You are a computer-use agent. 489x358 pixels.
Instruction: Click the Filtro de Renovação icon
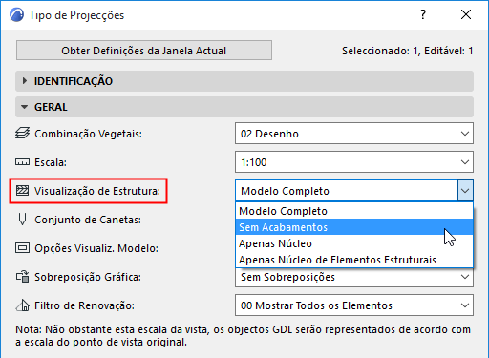click(22, 305)
